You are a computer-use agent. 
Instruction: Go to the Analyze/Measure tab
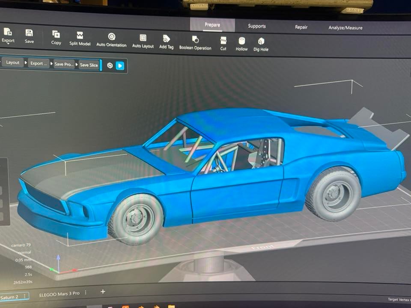[345, 28]
